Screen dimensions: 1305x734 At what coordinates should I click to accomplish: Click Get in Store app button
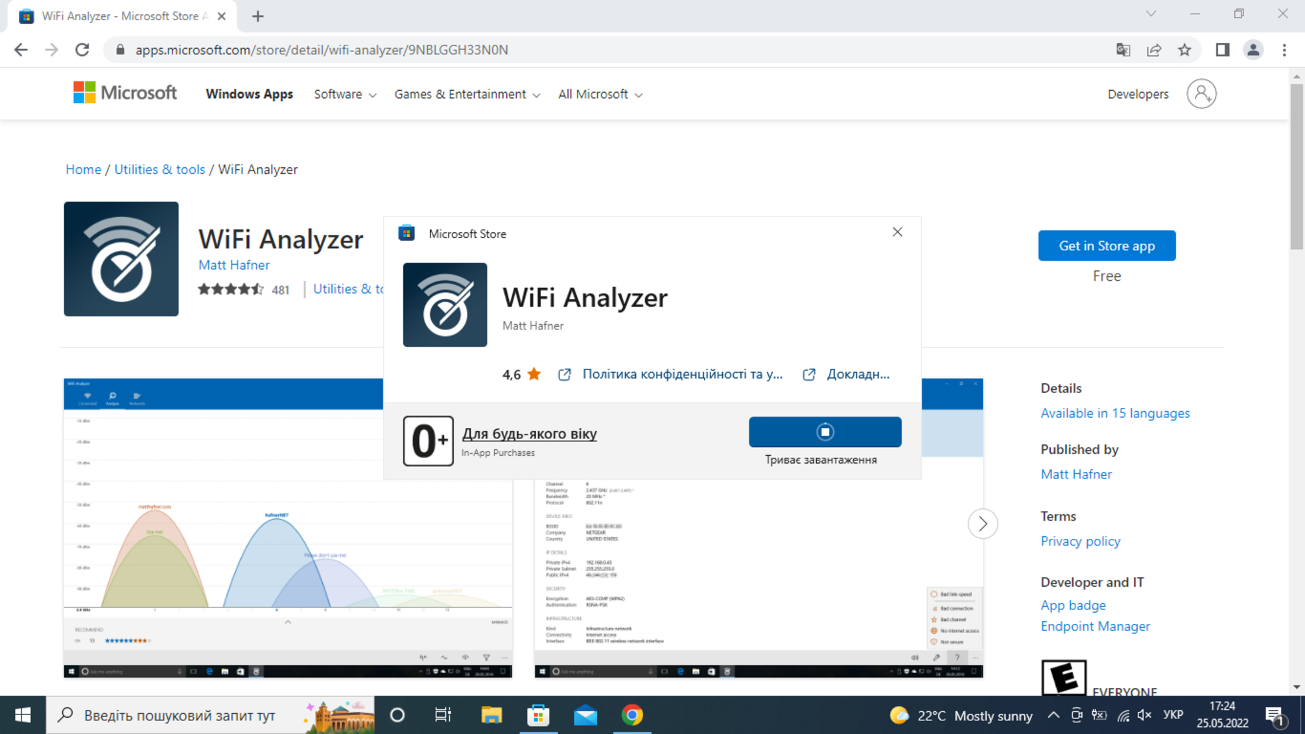click(1107, 246)
